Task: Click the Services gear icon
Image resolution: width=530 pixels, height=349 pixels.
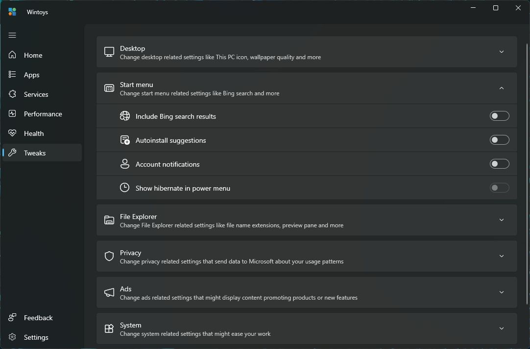Action: pyautogui.click(x=12, y=94)
